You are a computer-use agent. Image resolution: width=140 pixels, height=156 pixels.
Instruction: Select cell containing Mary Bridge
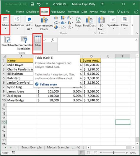coord(22,100)
